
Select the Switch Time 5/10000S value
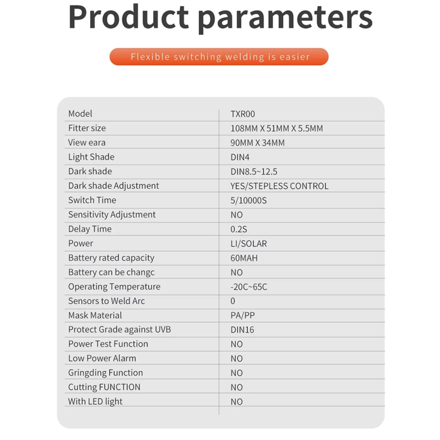(x=248, y=200)
